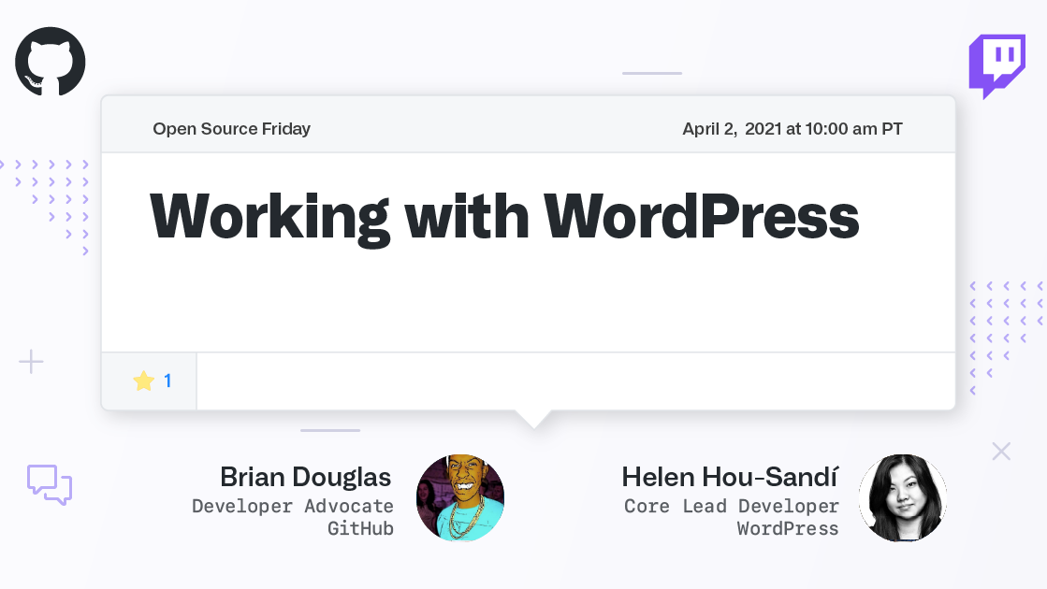Click the downward pointer triangle below the card
Screen dimensions: 1047x589
tap(534, 418)
